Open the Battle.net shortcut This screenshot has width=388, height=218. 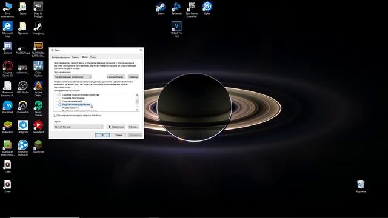[176, 8]
